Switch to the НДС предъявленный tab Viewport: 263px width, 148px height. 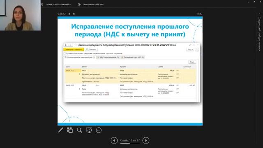(x=108, y=58)
